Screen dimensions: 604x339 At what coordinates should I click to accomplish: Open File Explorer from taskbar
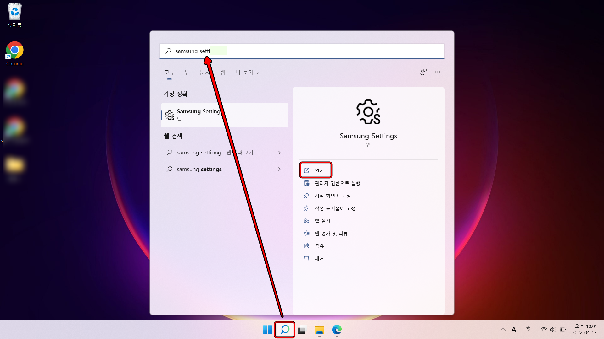point(319,330)
